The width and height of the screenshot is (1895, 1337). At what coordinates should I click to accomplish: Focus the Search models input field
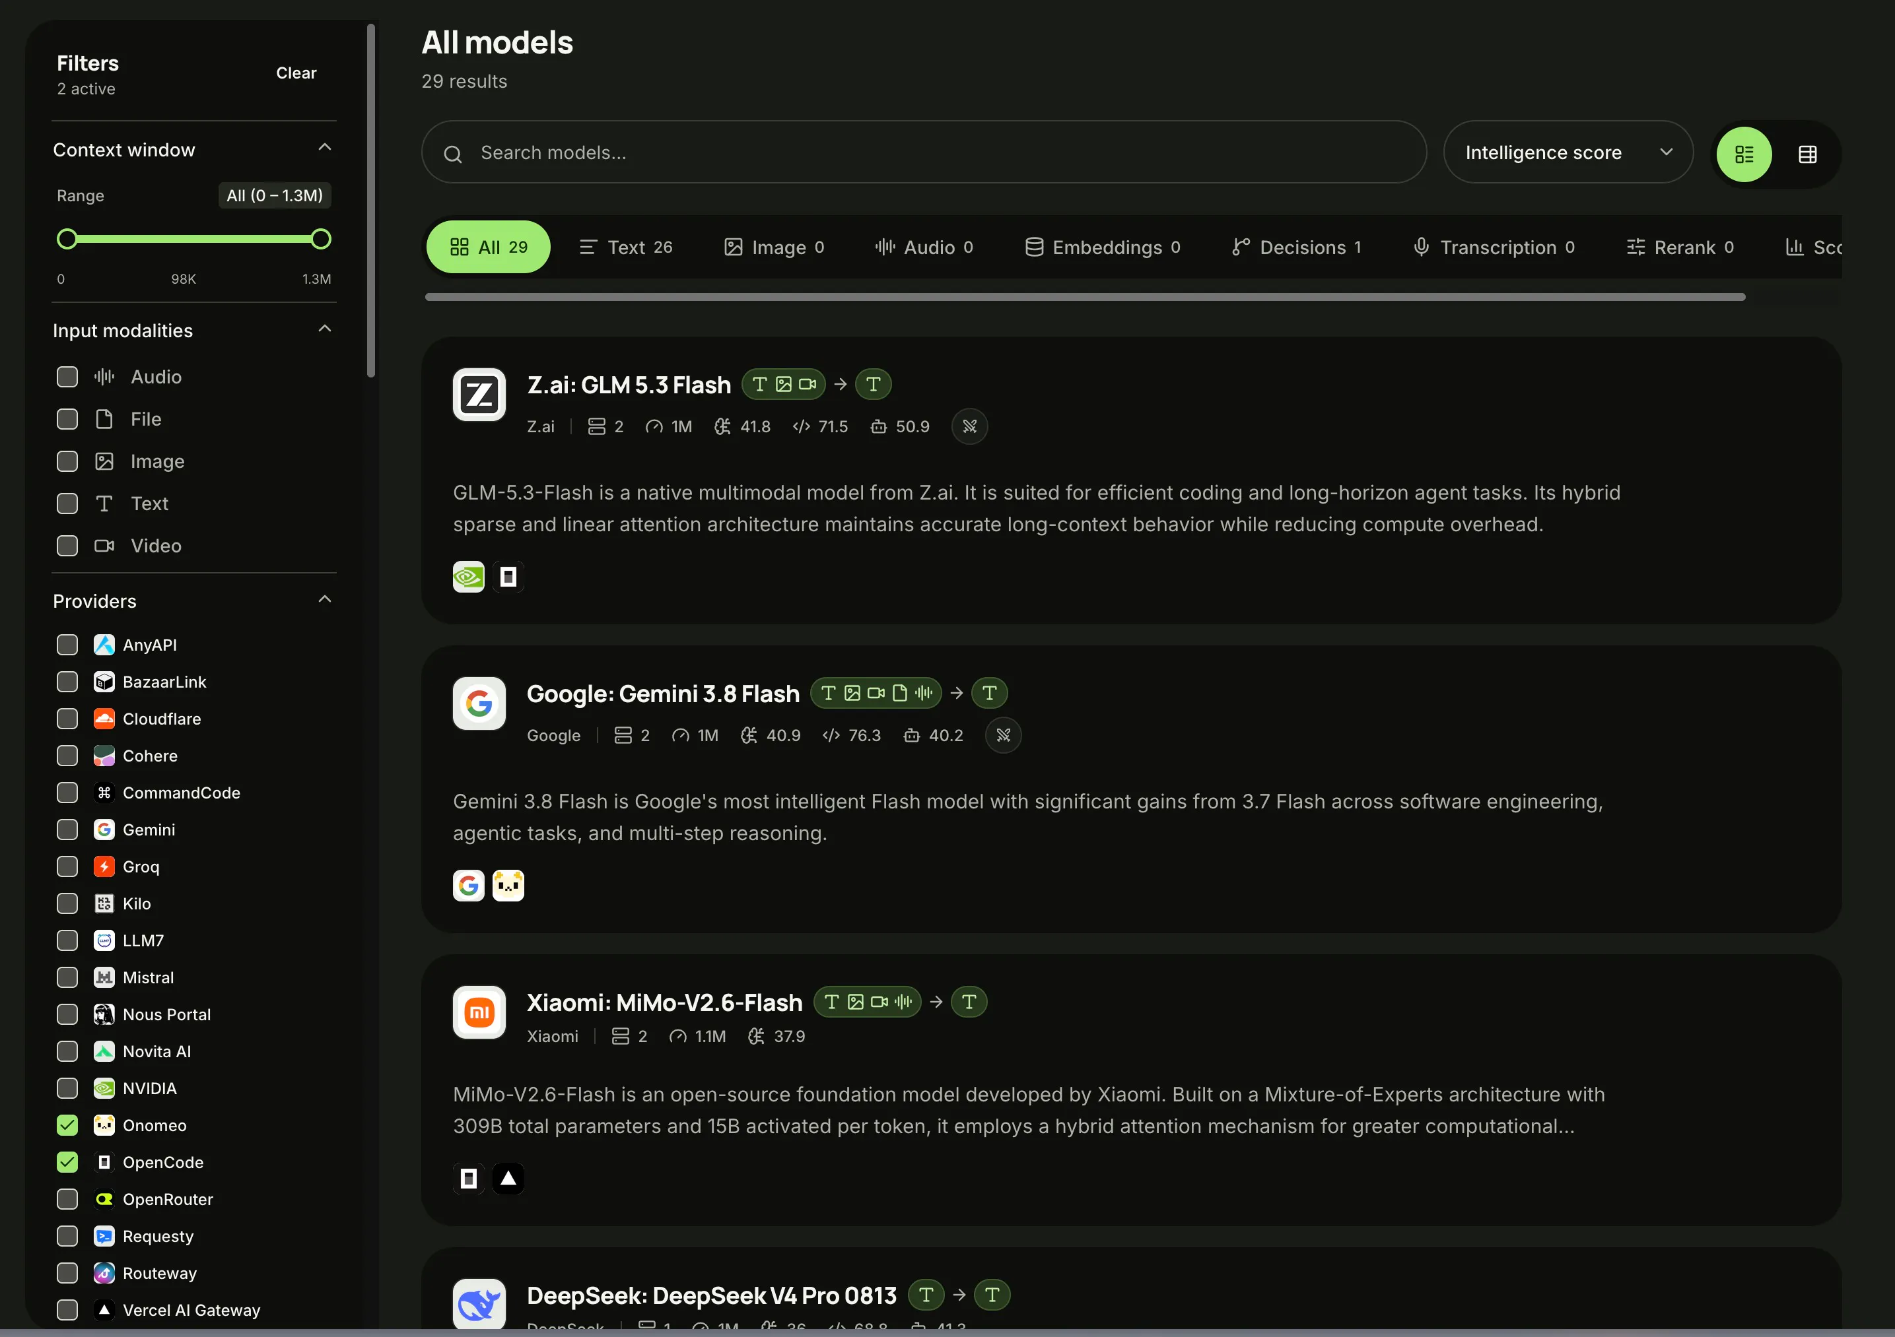924,152
